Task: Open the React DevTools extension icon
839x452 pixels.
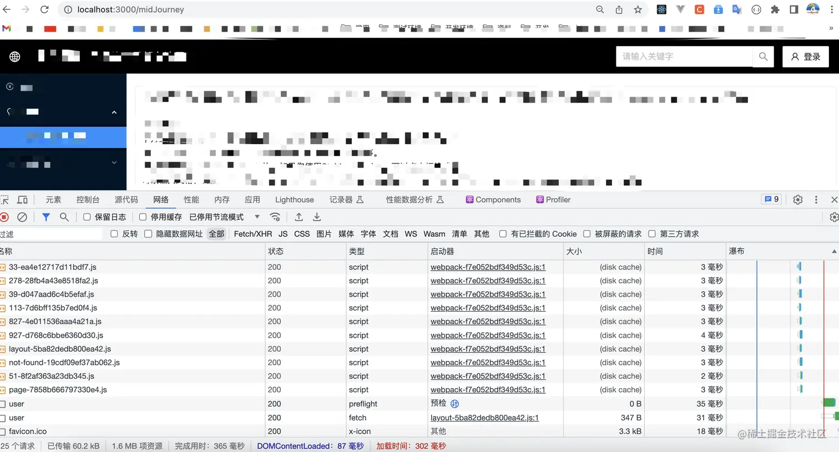Action: click(x=661, y=9)
